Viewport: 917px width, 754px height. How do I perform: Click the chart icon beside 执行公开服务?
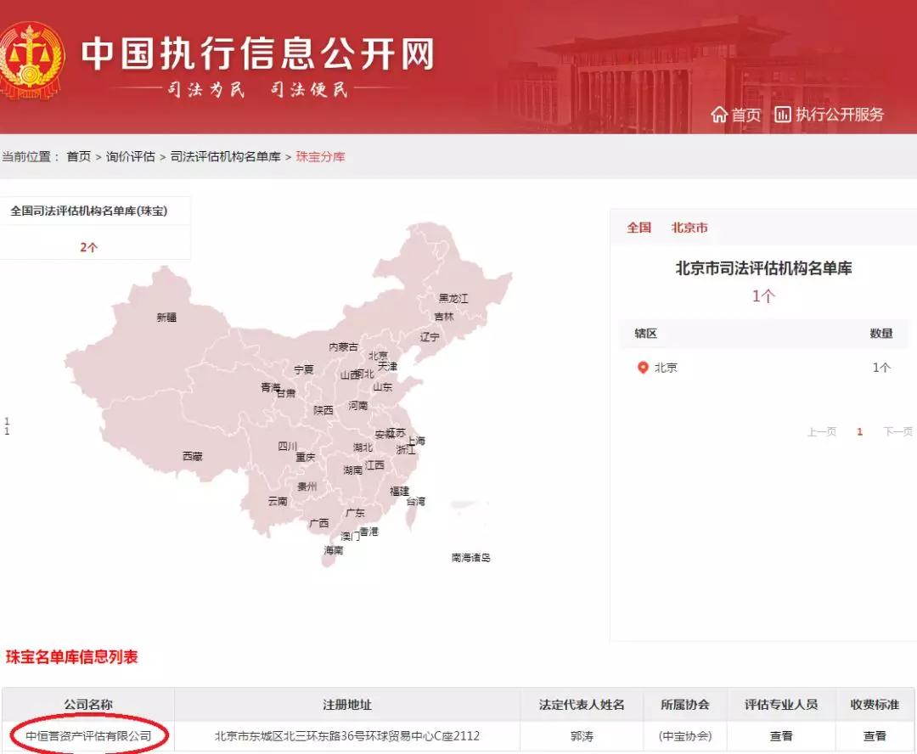coord(783,114)
